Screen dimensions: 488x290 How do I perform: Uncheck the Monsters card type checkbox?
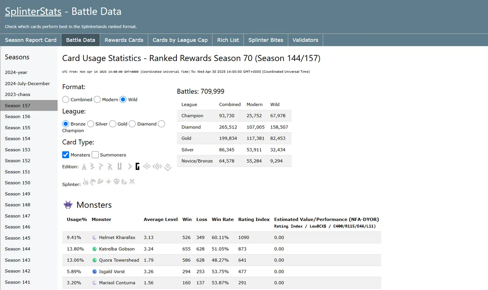(66, 155)
